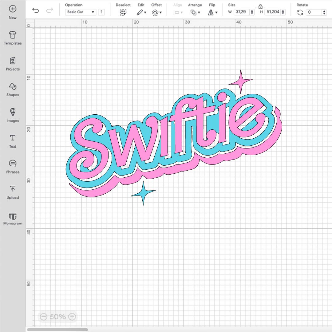Open the Arrange menu
Screen dimensions: 332x332
195,12
